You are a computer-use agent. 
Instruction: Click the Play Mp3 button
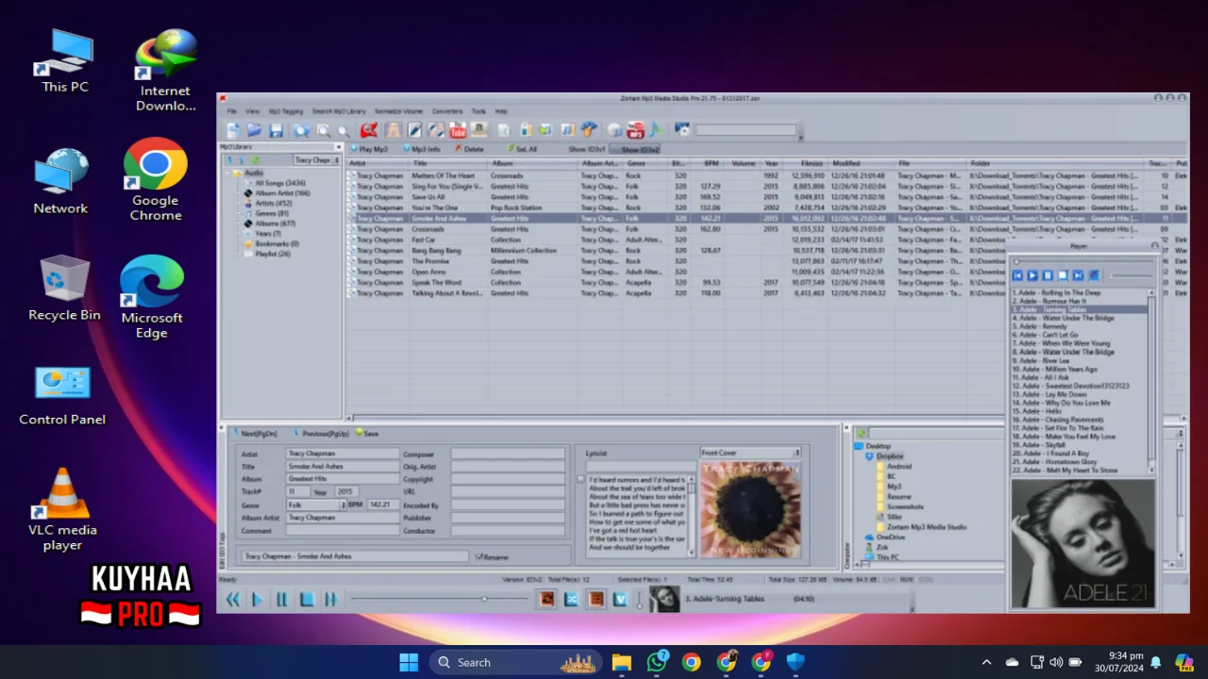(x=370, y=149)
